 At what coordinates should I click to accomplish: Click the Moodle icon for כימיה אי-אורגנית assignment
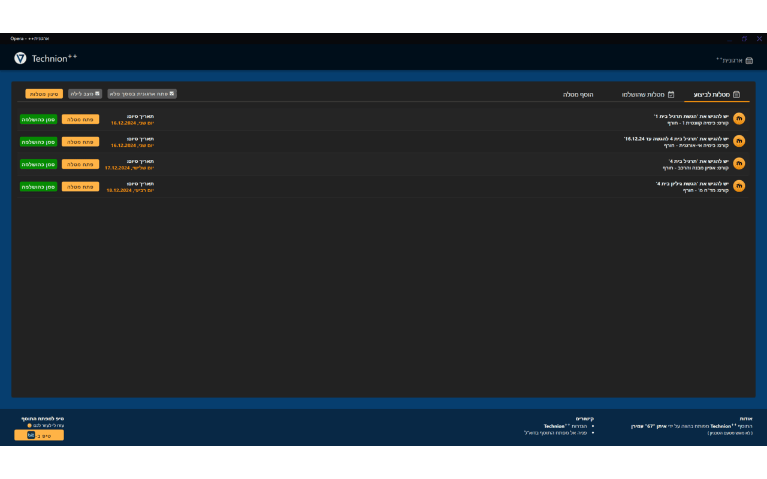739,141
